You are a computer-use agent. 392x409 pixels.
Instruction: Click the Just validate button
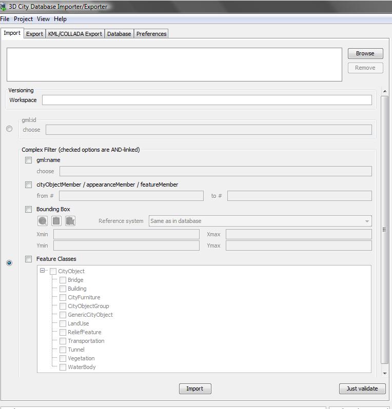tap(362, 388)
